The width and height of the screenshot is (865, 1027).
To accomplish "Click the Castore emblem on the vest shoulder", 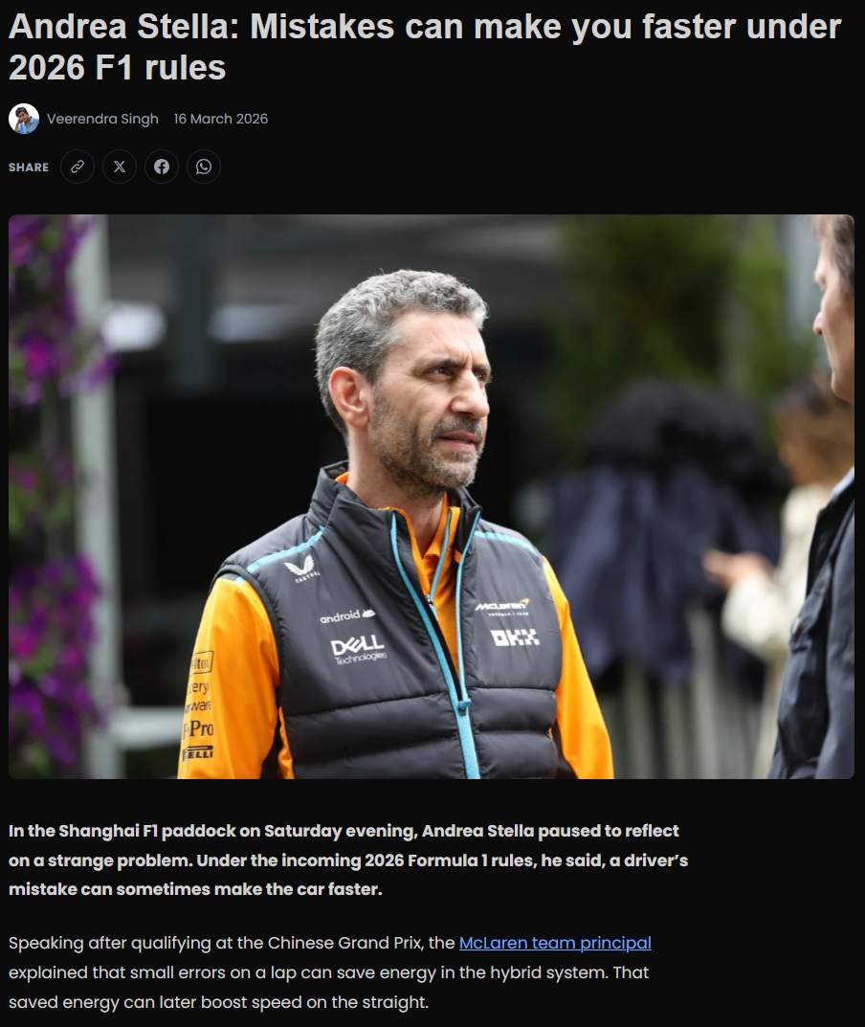I will (301, 568).
